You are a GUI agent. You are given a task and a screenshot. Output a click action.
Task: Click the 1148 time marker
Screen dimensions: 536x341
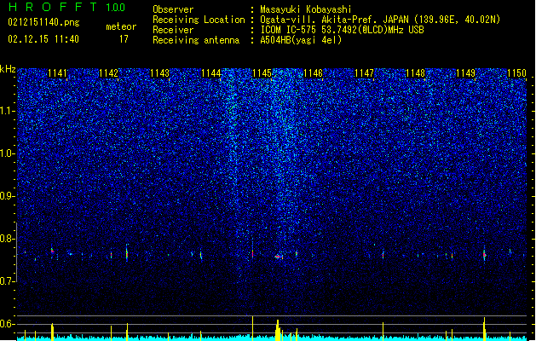pos(415,73)
